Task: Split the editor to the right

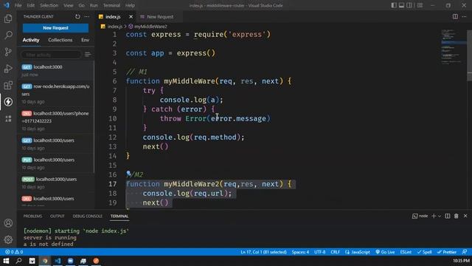Action: coord(455,16)
